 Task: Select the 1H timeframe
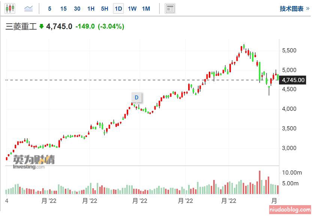91,9
